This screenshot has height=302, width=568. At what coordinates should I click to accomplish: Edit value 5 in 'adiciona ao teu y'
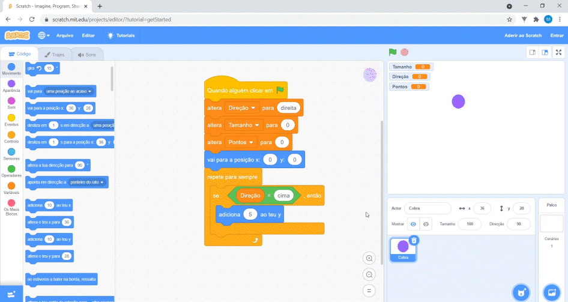click(250, 214)
